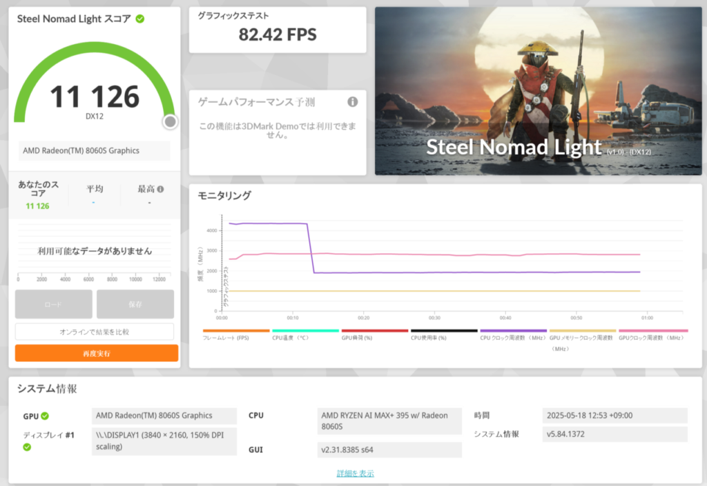
Task: Click the 11 126 score number in gauge
Action: click(x=95, y=97)
